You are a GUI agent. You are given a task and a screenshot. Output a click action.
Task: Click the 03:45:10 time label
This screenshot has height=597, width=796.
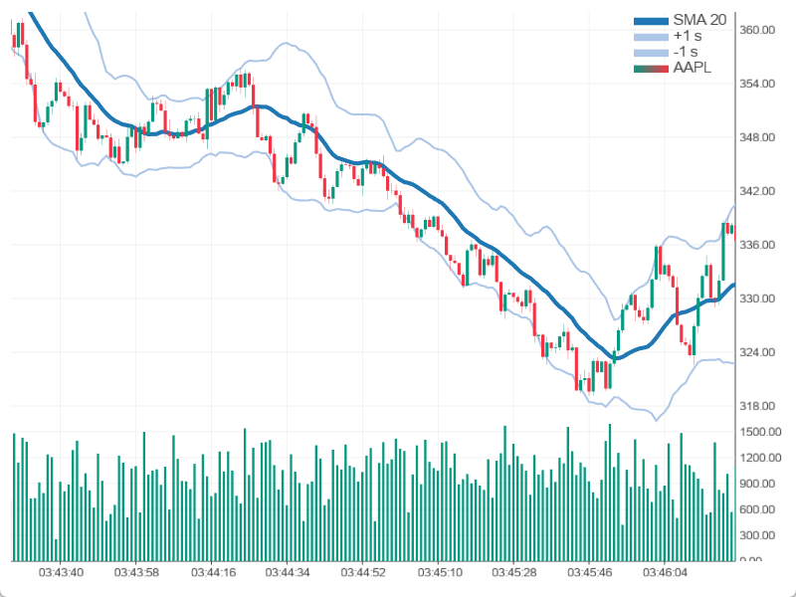(x=440, y=573)
